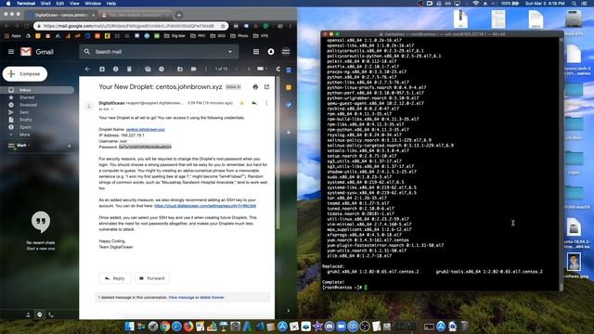Image resolution: width=594 pixels, height=334 pixels.
Task: Open a new Chrome tab
Action: pos(179,15)
